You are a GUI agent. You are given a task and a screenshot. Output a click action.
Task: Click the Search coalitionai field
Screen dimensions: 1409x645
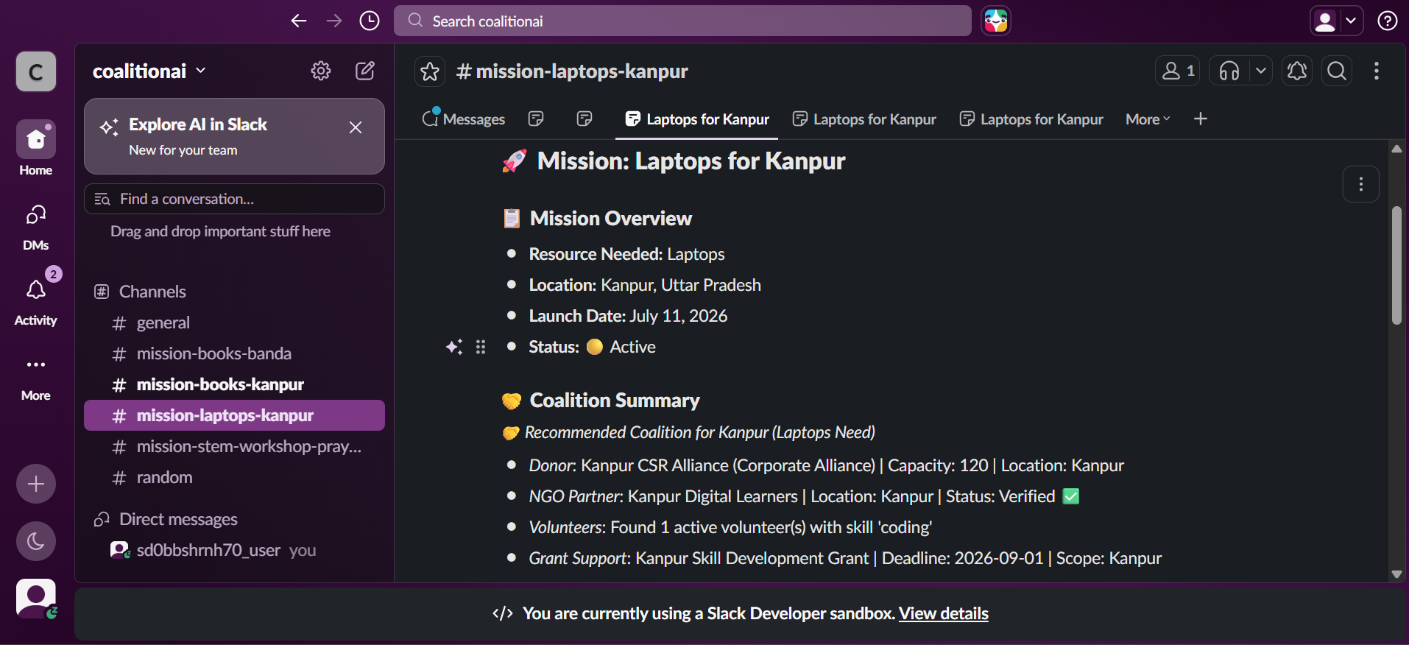coord(682,21)
